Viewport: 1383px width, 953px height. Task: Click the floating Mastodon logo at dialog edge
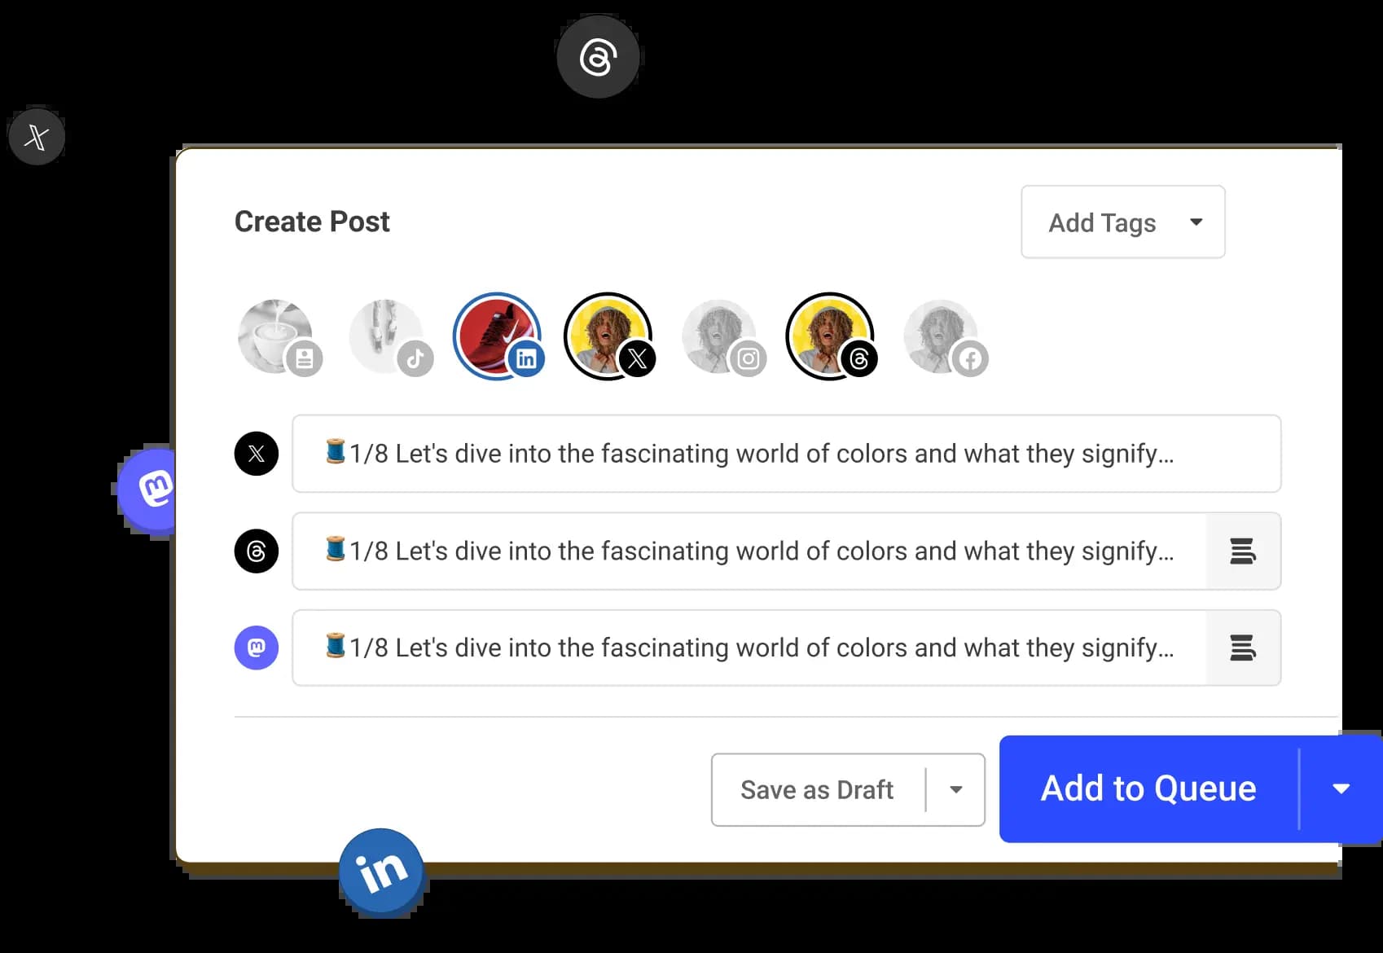(147, 490)
